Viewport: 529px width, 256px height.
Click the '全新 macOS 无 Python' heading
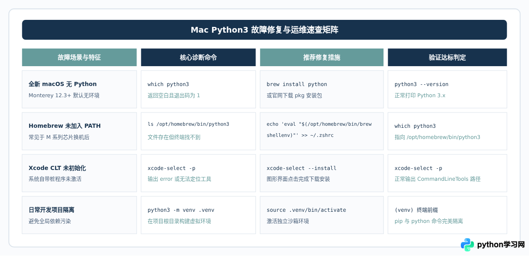click(62, 84)
